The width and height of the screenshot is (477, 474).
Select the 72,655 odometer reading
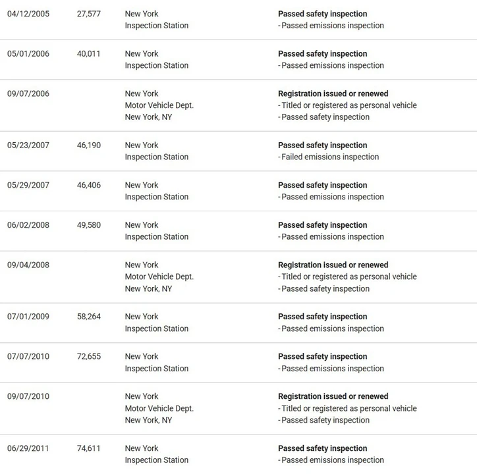(88, 356)
